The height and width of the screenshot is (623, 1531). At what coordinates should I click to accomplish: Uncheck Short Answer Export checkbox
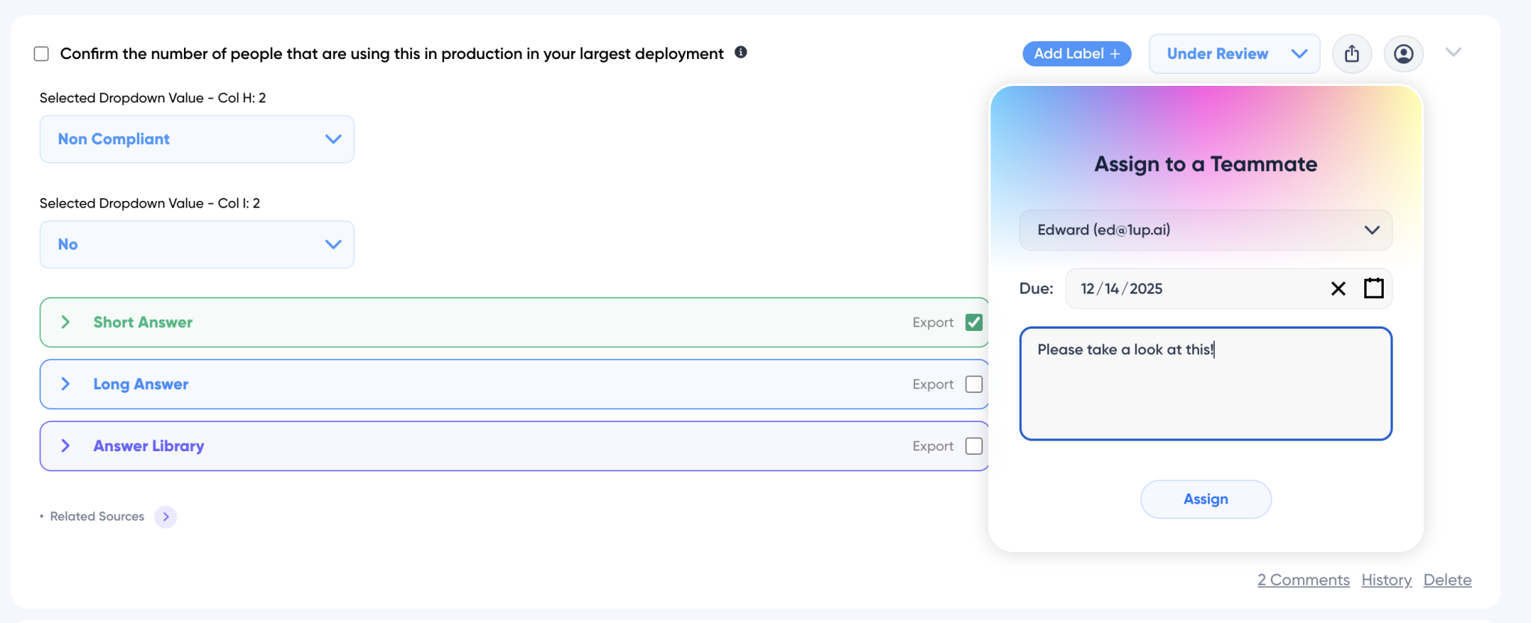coord(973,323)
